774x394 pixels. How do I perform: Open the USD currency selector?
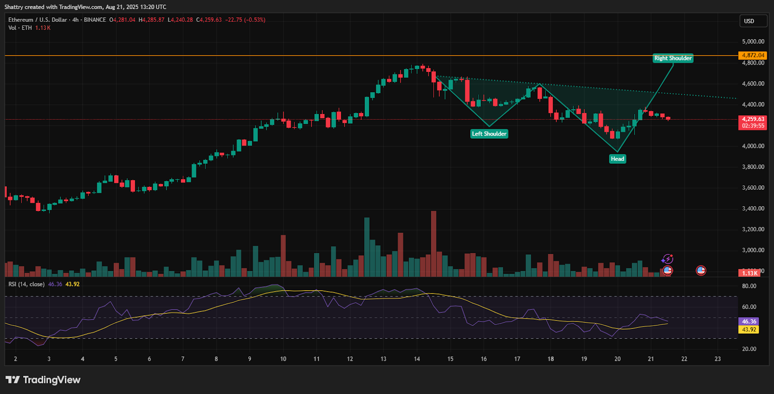pyautogui.click(x=753, y=21)
